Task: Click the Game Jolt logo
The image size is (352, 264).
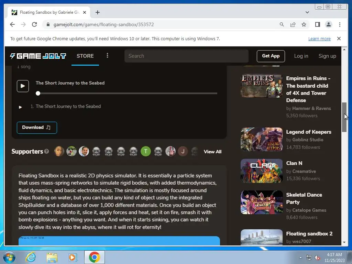Action: [x=38, y=56]
